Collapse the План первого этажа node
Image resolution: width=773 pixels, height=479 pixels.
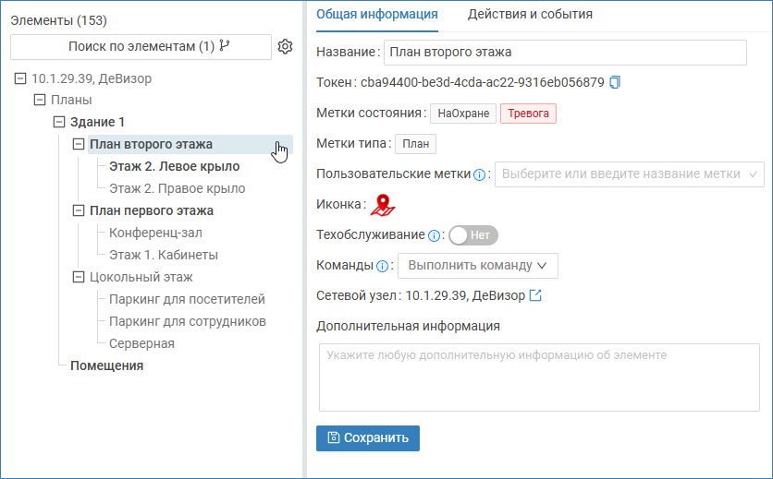[79, 210]
